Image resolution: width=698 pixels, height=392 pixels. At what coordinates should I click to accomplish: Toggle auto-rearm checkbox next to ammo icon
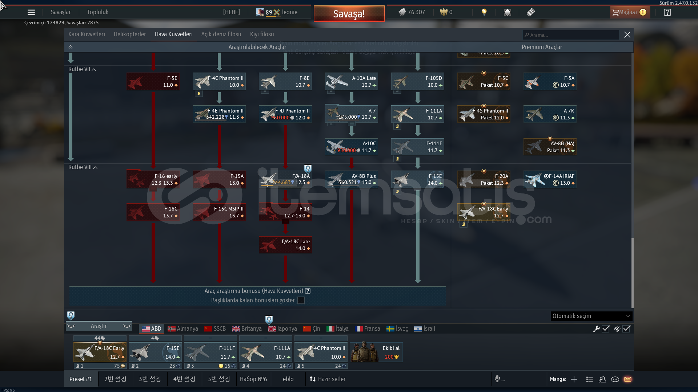click(626, 329)
